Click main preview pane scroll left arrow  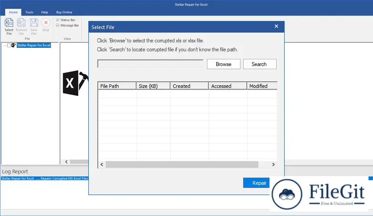(66, 162)
